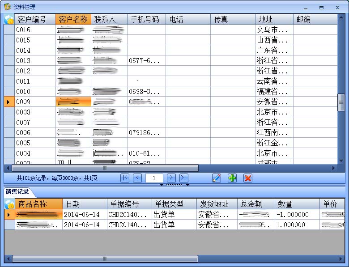
Task: Click the 资料管理 window title icon
Action: tap(8, 7)
